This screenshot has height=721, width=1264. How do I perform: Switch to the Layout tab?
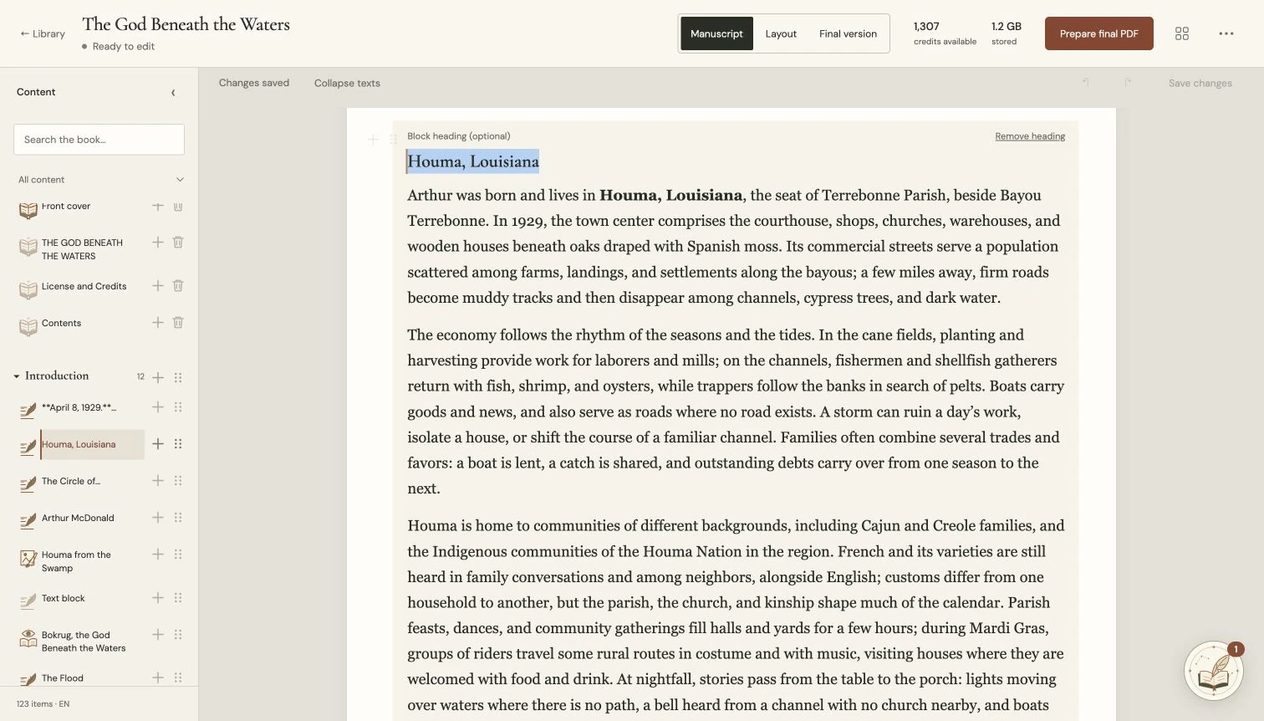click(781, 33)
